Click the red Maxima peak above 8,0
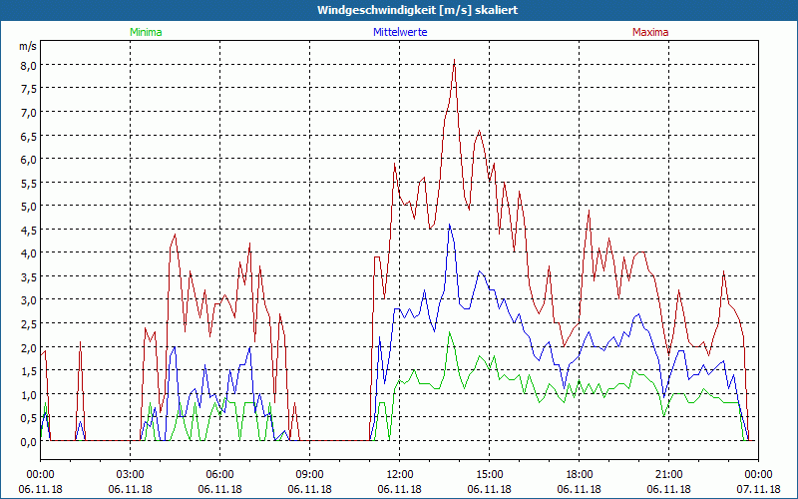The width and height of the screenshot is (798, 499). (454, 61)
